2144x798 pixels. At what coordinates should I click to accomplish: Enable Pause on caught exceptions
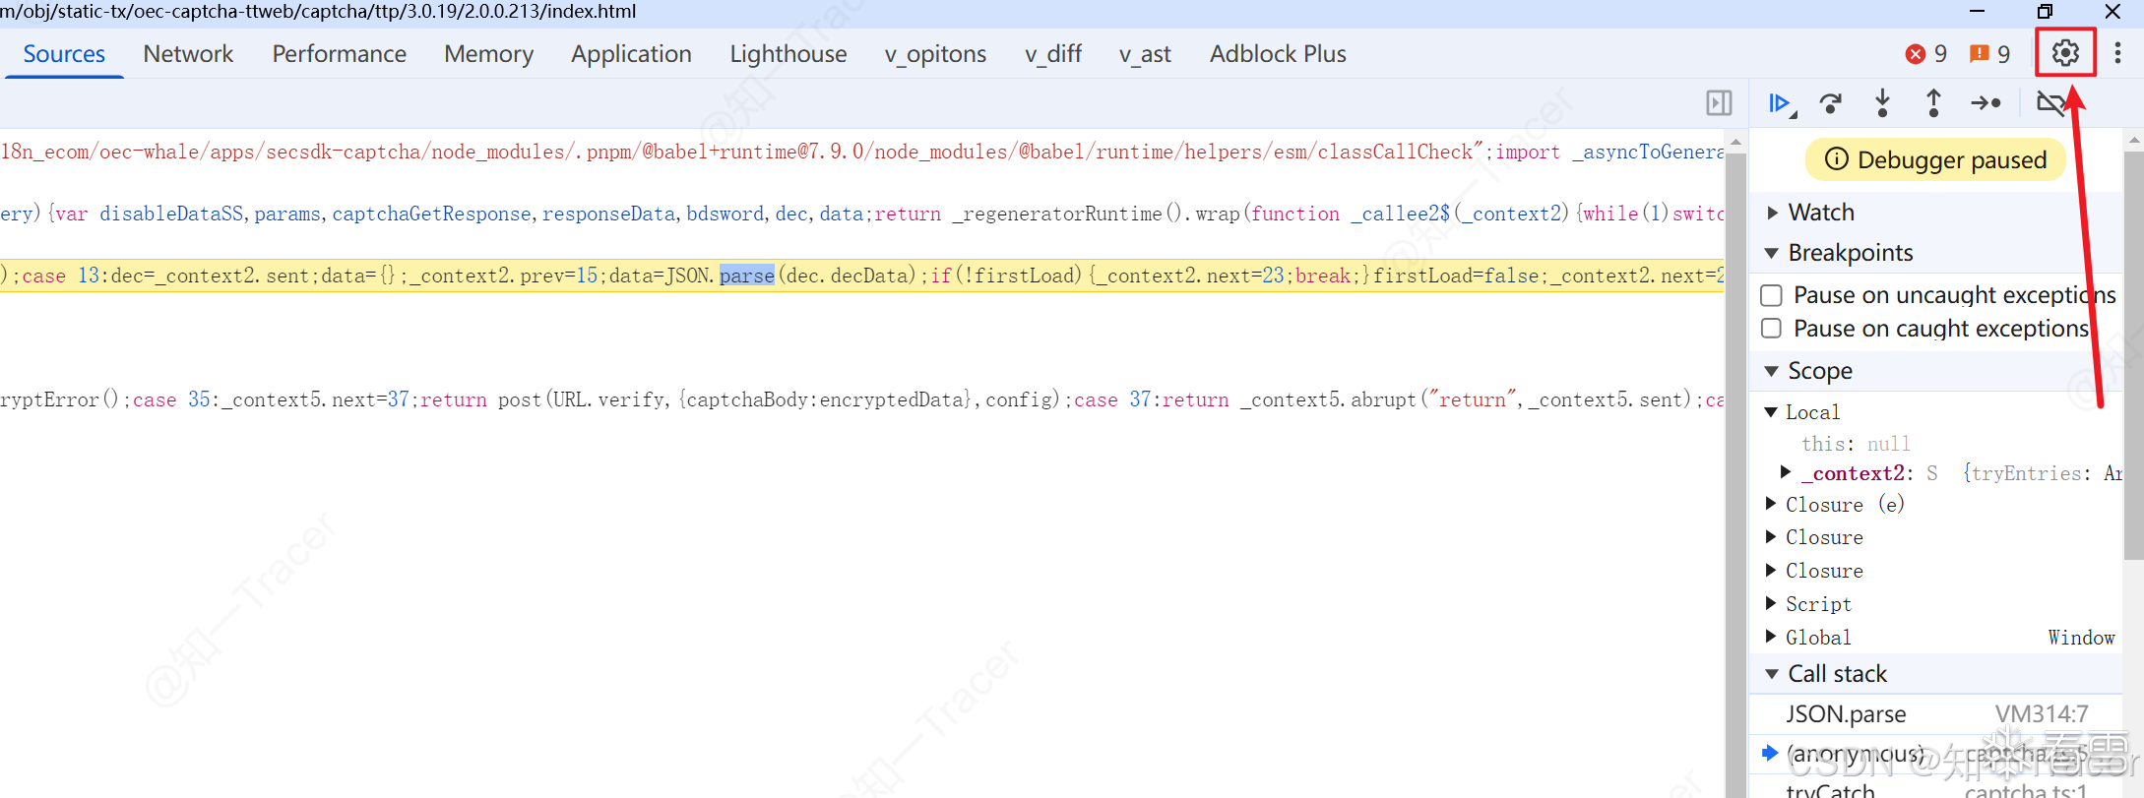[1771, 329]
